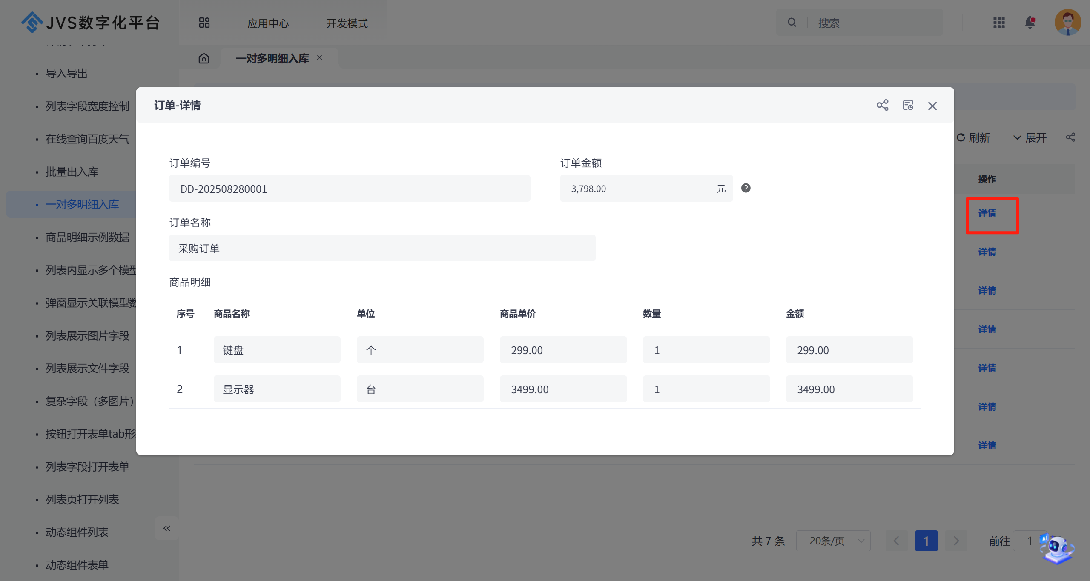Click the 订单金额 field 3,798.00
The height and width of the screenshot is (581, 1090).
tap(646, 189)
